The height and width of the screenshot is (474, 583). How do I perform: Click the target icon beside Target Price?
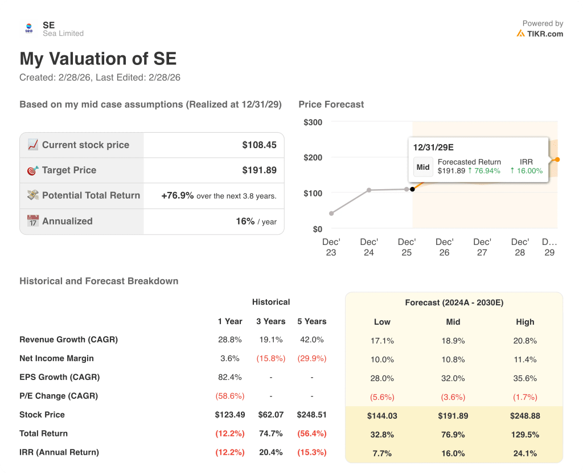pyautogui.click(x=33, y=170)
